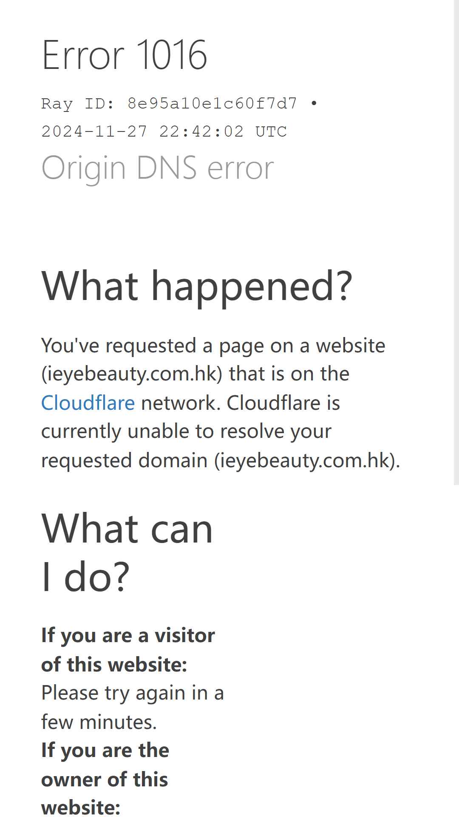Open the Cloudflare link
The image size is (459, 817).
point(88,403)
